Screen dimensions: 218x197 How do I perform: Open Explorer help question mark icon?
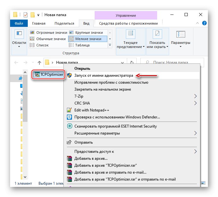coord(204,23)
